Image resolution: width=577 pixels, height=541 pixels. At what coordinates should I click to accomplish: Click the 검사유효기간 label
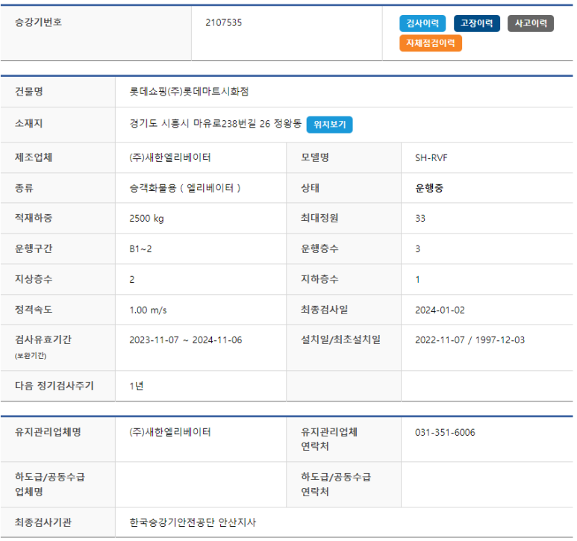pos(43,339)
